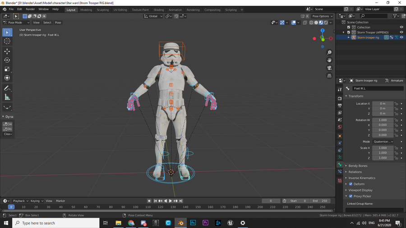Open the File menu
Screen dimensions: 406x228
tap(11, 9)
